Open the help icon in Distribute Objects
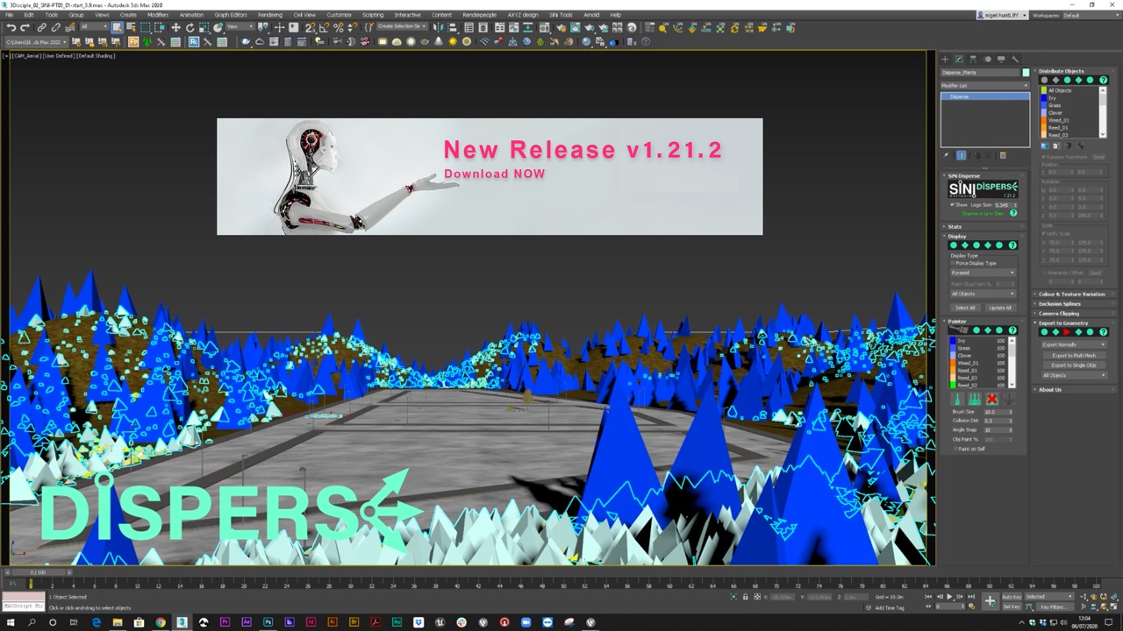Viewport: 1123px width, 631px height. pos(1102,80)
